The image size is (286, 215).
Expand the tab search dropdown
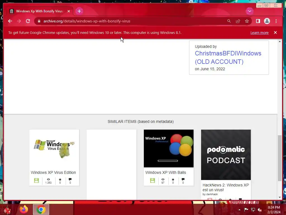pos(249,11)
